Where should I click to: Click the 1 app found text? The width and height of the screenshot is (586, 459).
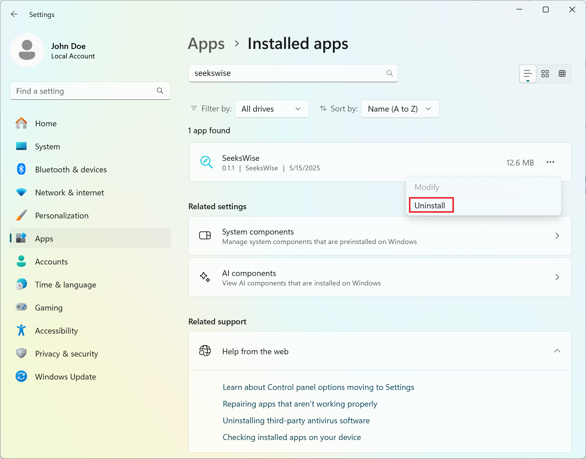point(209,131)
